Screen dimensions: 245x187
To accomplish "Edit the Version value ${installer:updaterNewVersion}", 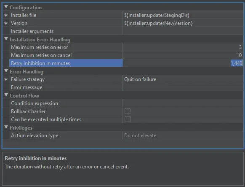I will [x=183, y=23].
